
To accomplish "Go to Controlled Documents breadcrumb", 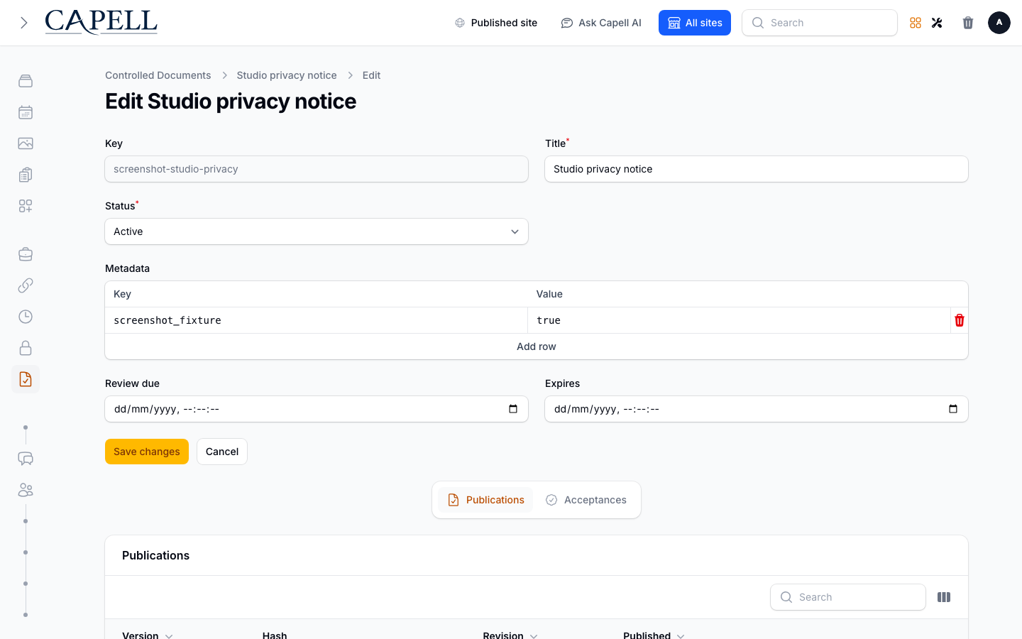I will point(158,75).
